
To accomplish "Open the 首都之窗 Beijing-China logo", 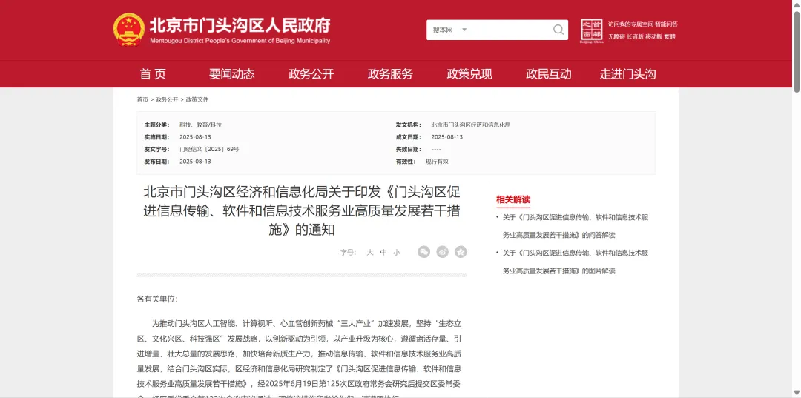I will point(592,30).
